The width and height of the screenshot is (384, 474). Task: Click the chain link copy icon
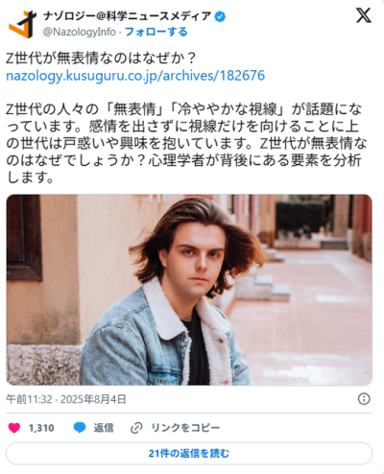[x=136, y=428]
